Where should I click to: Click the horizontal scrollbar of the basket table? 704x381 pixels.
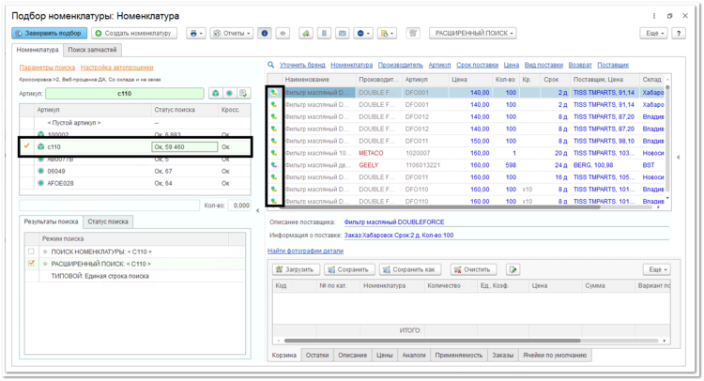433,341
